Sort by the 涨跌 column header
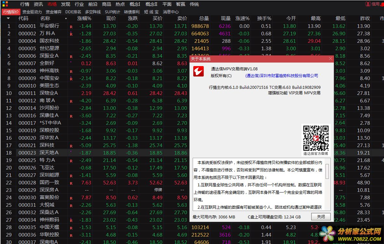 click(x=133, y=18)
